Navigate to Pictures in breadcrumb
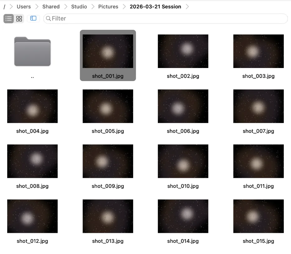This screenshot has width=291, height=254. click(108, 7)
